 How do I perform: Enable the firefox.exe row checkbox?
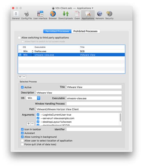[20, 51]
